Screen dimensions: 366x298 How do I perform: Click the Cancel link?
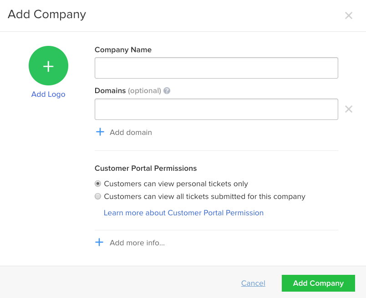(253, 283)
